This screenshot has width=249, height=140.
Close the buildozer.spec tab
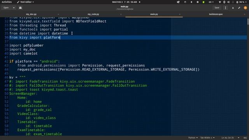(245, 14)
